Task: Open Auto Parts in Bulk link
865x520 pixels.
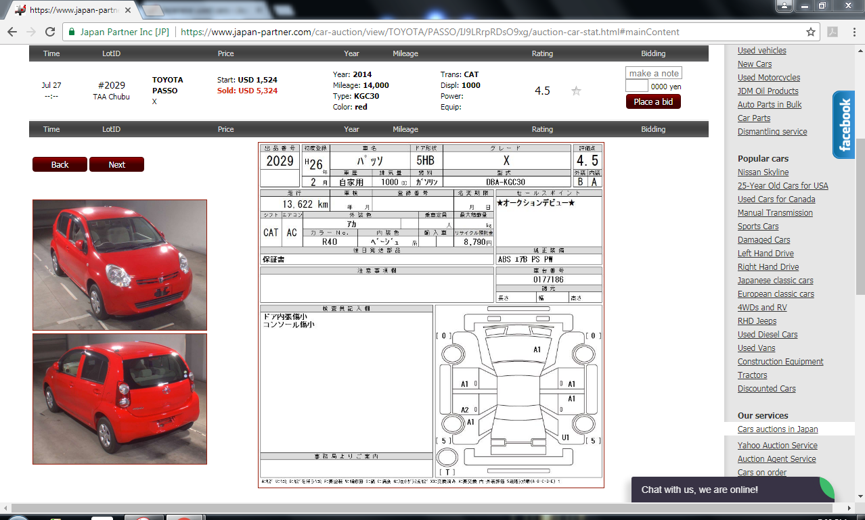Action: pyautogui.click(x=770, y=105)
